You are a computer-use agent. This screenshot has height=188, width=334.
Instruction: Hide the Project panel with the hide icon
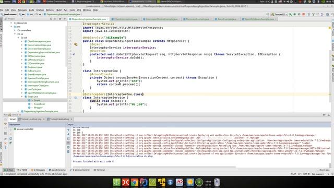click(65, 19)
